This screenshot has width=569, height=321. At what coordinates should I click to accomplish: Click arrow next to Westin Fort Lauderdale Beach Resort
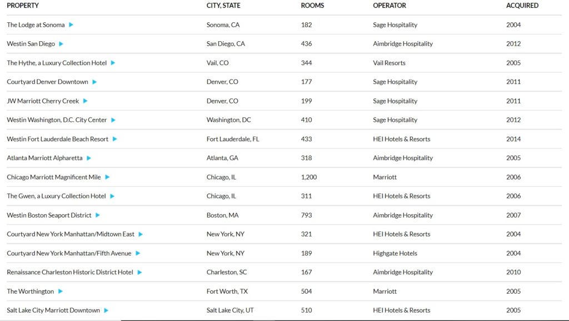tap(115, 139)
